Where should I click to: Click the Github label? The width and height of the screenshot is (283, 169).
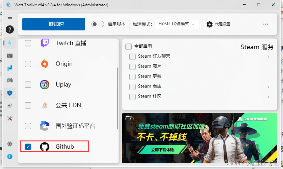[65, 147]
